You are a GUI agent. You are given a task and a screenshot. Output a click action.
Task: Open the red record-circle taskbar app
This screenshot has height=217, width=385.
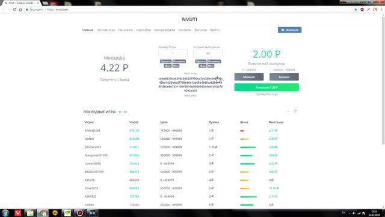(80, 213)
